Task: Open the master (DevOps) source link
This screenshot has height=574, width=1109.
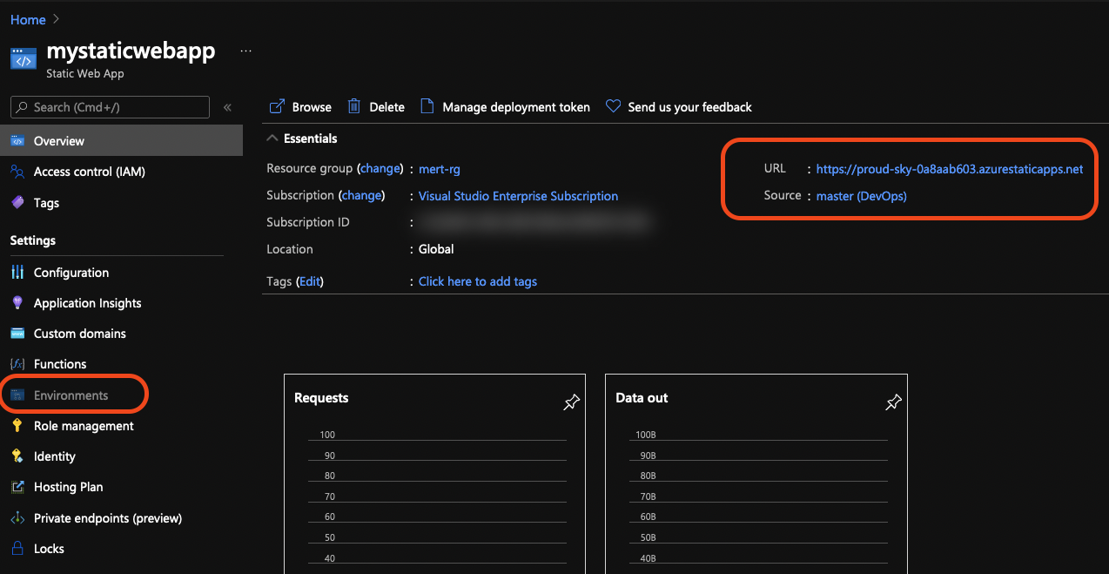Action: [862, 196]
